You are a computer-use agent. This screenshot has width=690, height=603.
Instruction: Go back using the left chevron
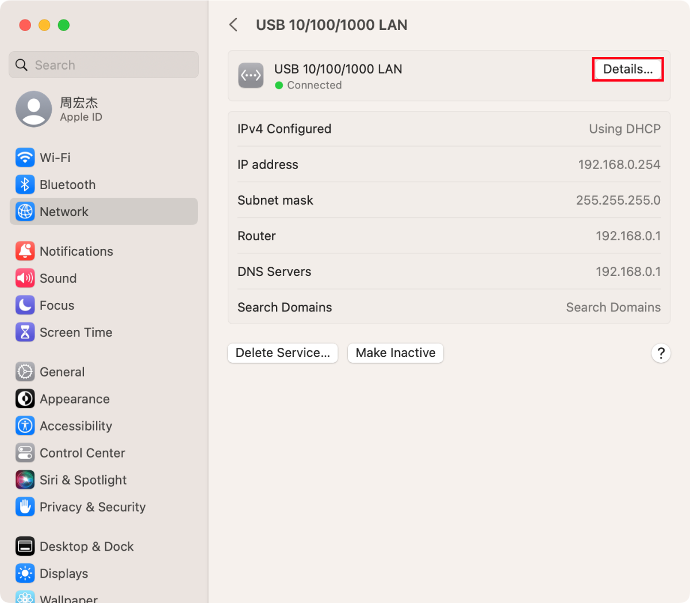(x=233, y=25)
